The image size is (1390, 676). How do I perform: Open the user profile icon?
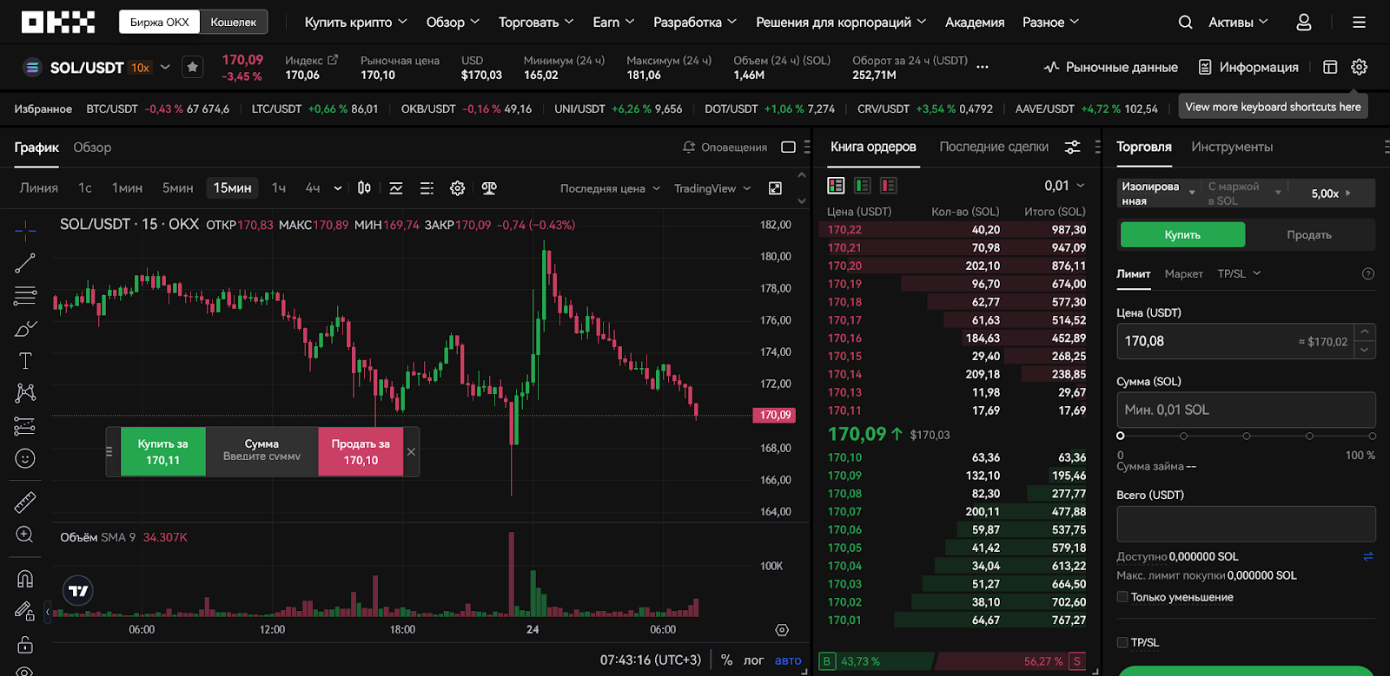[1303, 23]
